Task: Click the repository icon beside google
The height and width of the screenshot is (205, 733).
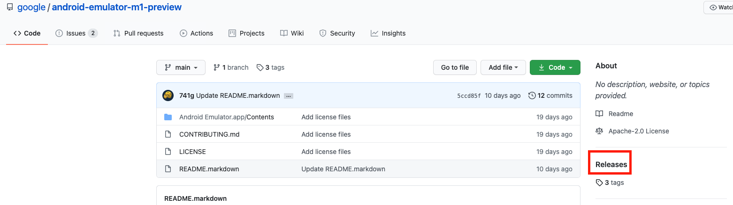Action: coord(10,7)
